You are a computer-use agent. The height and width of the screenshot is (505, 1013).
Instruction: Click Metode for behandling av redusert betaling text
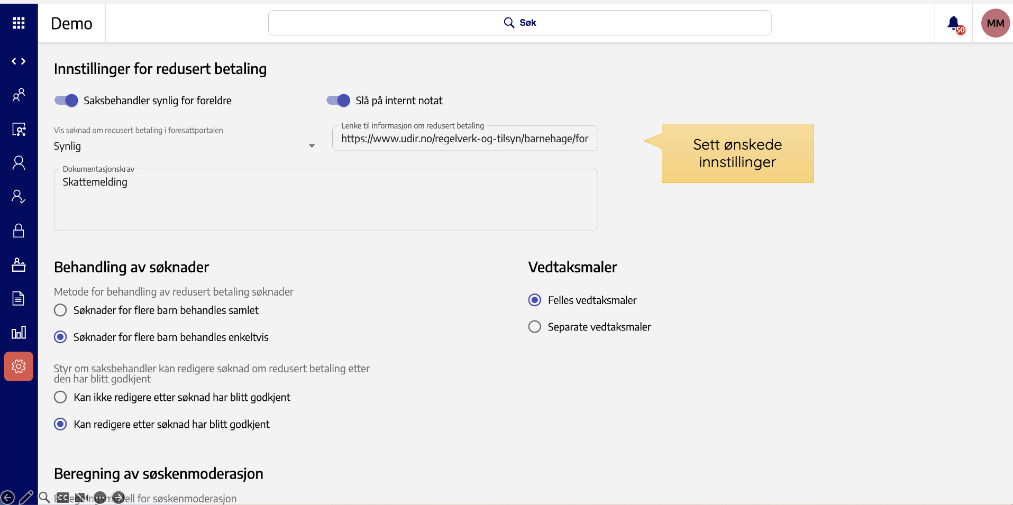coord(174,292)
